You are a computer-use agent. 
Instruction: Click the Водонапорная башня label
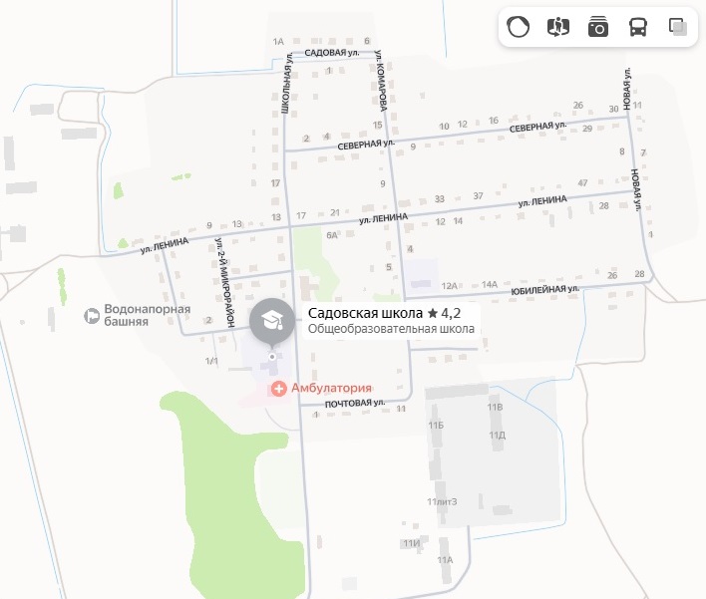pos(148,315)
